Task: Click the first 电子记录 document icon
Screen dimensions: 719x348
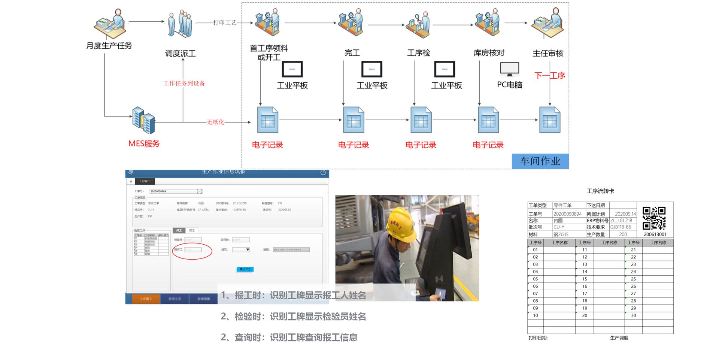Action: click(x=267, y=120)
